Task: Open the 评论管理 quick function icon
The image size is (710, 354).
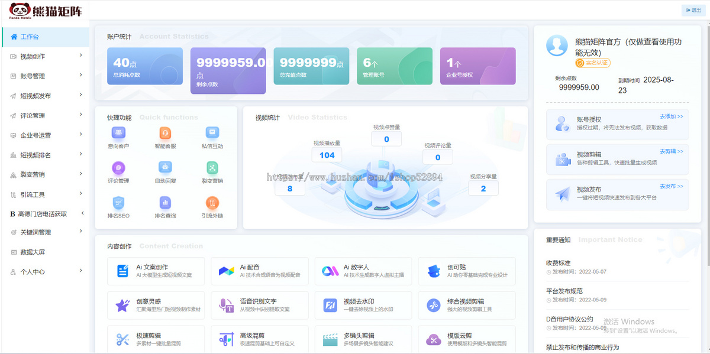Action: tap(118, 168)
